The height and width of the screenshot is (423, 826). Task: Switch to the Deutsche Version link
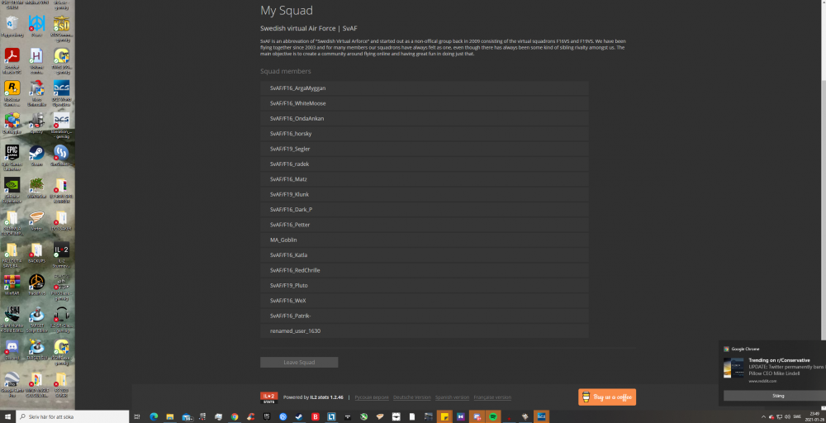pos(412,397)
